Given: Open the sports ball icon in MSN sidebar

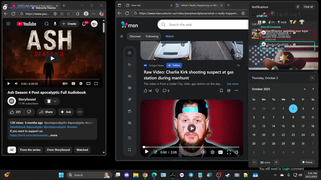Looking at the screenshot, I should click(129, 99).
